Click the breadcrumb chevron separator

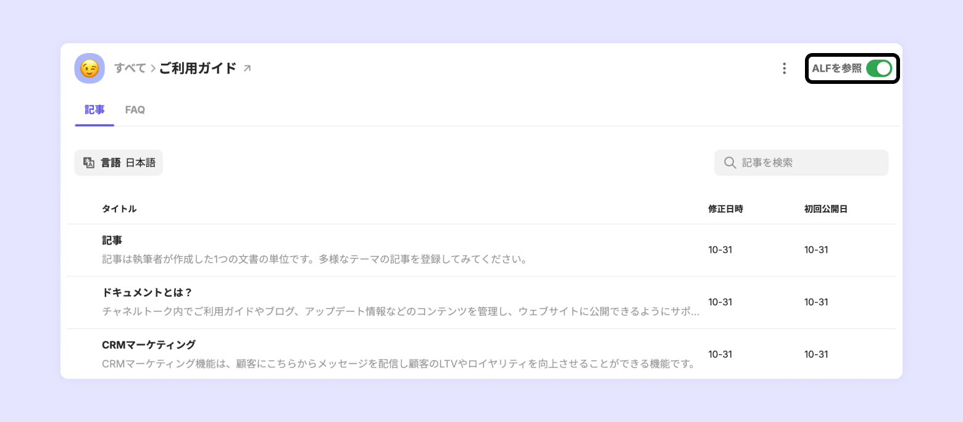[x=153, y=68]
